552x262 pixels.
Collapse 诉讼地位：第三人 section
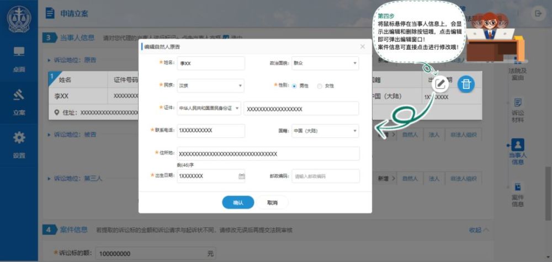click(49, 179)
